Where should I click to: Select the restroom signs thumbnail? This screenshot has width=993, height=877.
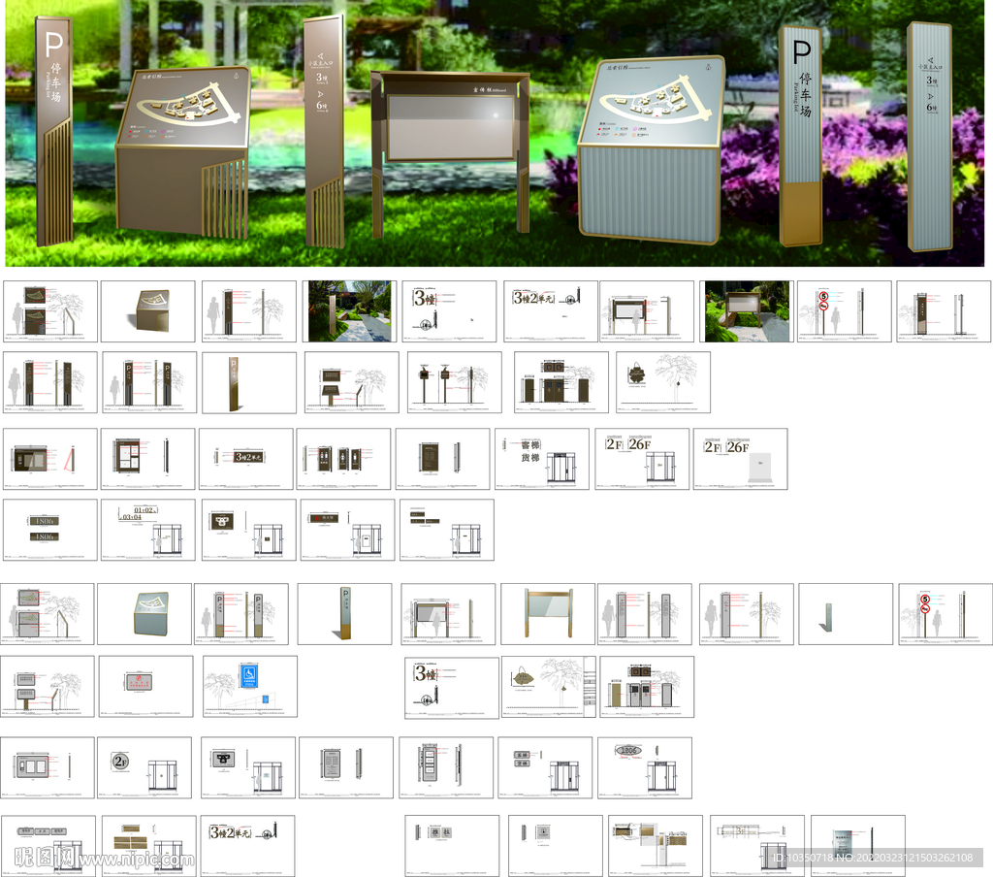pos(343,459)
